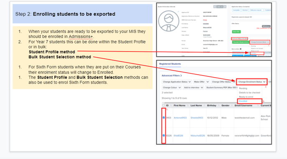Click the horizontal scrollbar above the table header
Viewport: 287px width, 159px height.
point(217,103)
